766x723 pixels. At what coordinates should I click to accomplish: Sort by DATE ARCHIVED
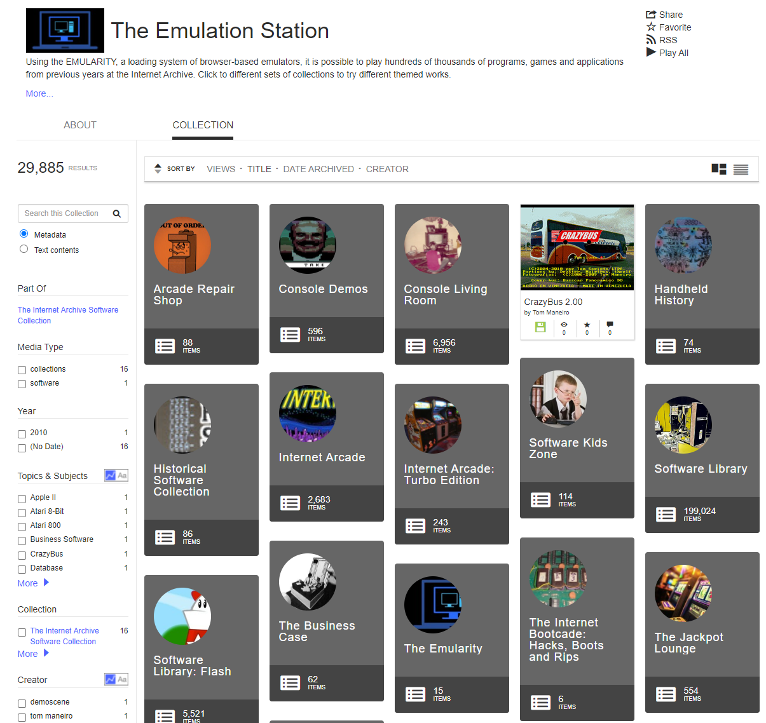[x=318, y=169]
